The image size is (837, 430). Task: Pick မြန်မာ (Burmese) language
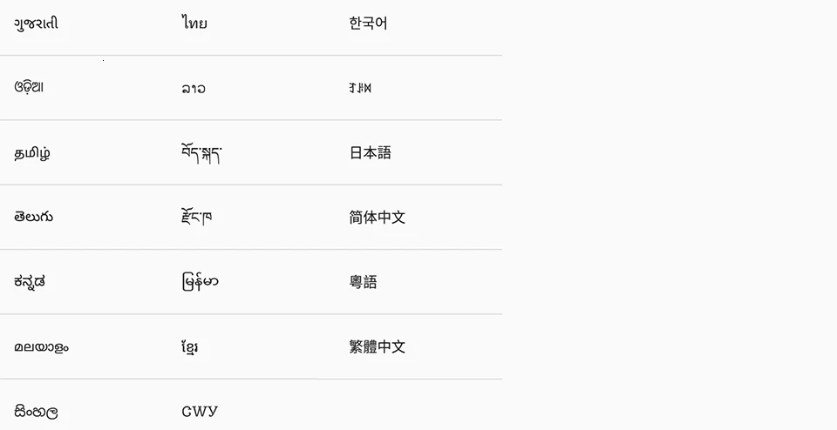pyautogui.click(x=201, y=282)
